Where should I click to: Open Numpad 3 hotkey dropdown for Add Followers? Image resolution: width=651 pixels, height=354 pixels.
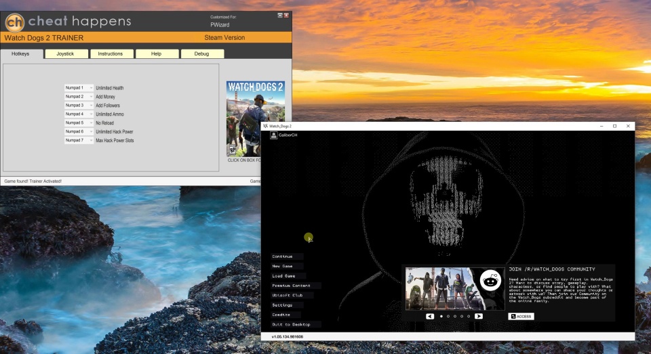pyautogui.click(x=79, y=106)
